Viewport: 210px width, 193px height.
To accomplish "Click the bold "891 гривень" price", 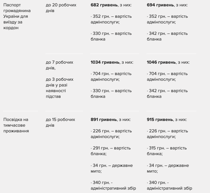I will click(104, 120).
